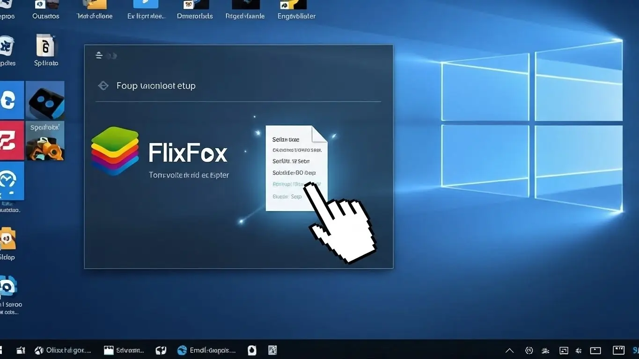Click the 'Foup taicnioet etup' heading
Image resolution: width=639 pixels, height=359 pixels.
pyautogui.click(x=156, y=86)
